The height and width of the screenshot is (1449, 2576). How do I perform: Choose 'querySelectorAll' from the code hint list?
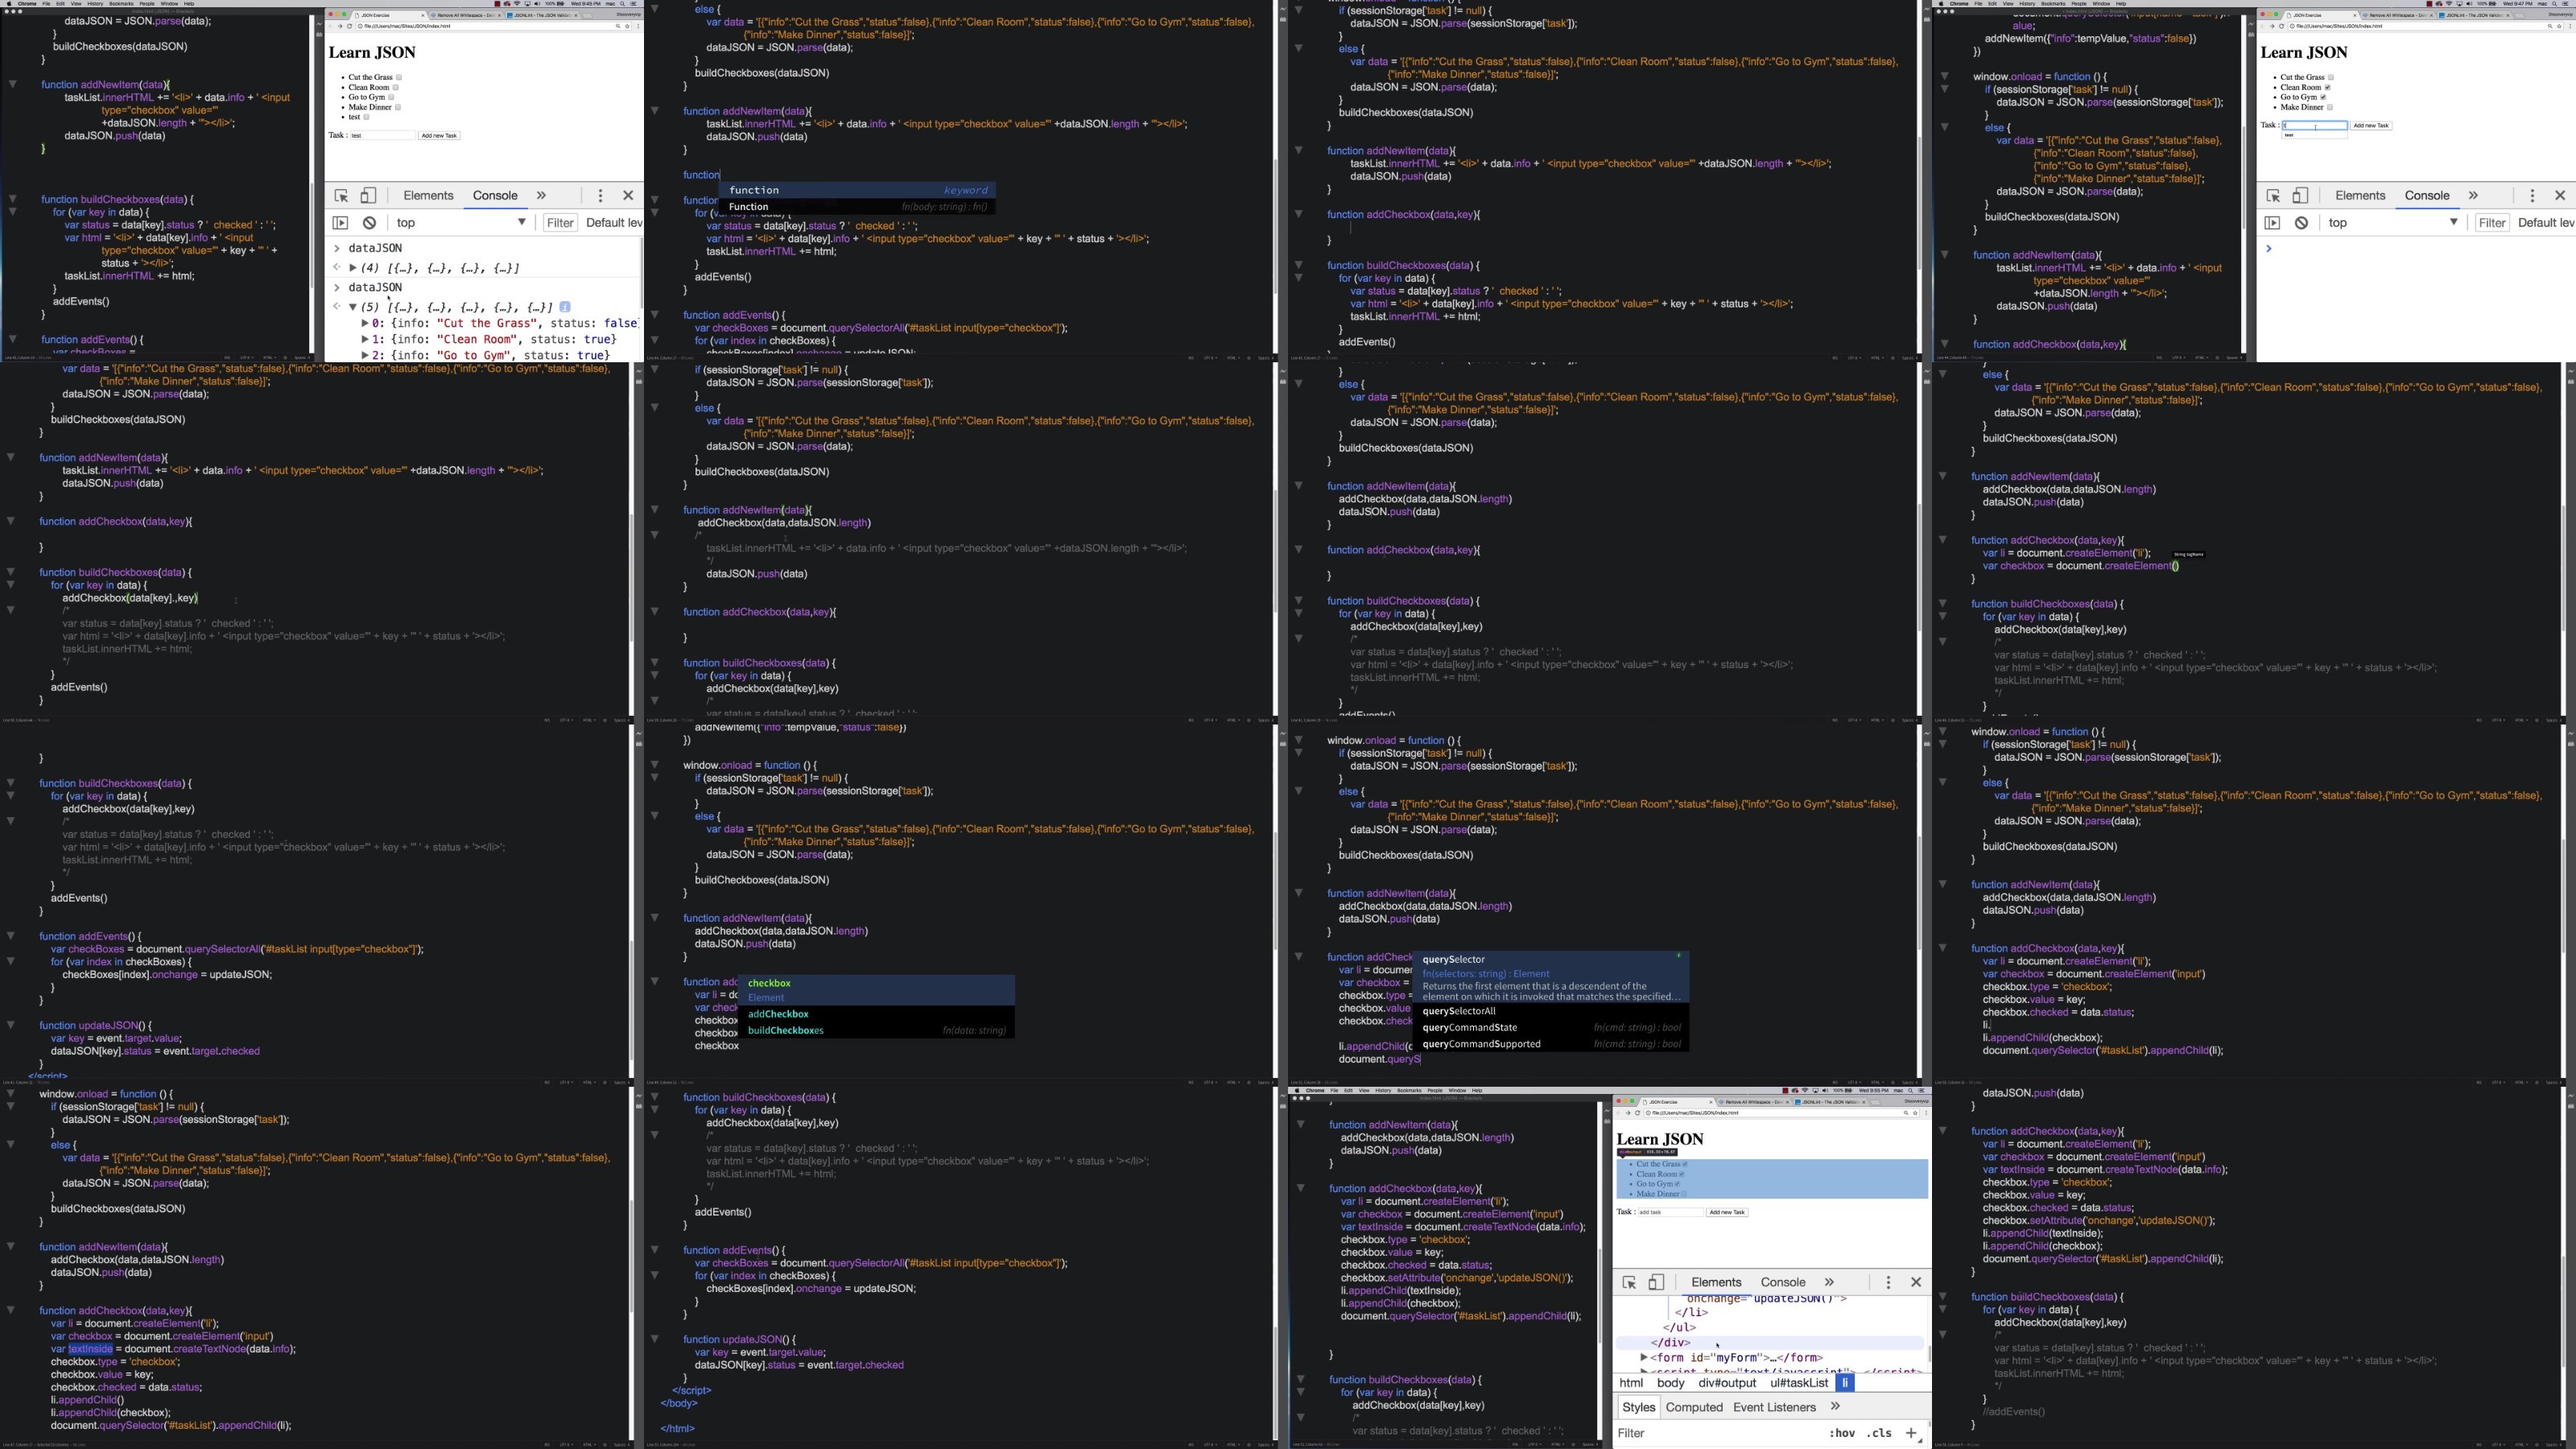coord(1459,1011)
